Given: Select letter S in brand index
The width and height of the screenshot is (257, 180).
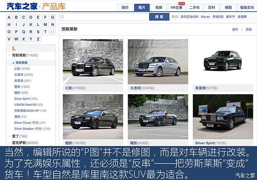Looking at the screenshot, I should click(38, 32).
